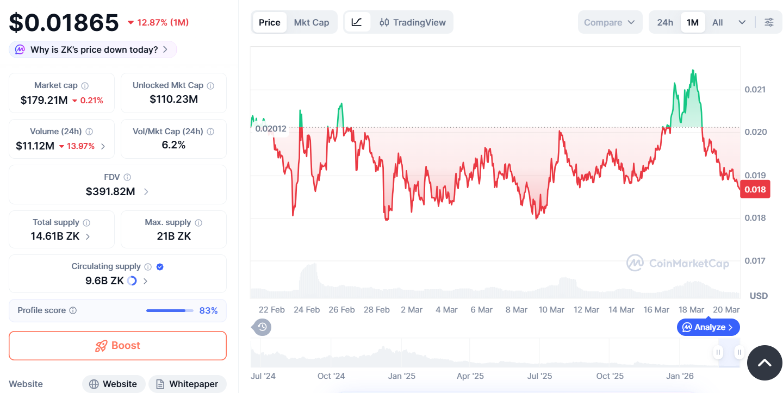Click the line chart view icon
Viewport: 783px width, 393px height.
(357, 22)
